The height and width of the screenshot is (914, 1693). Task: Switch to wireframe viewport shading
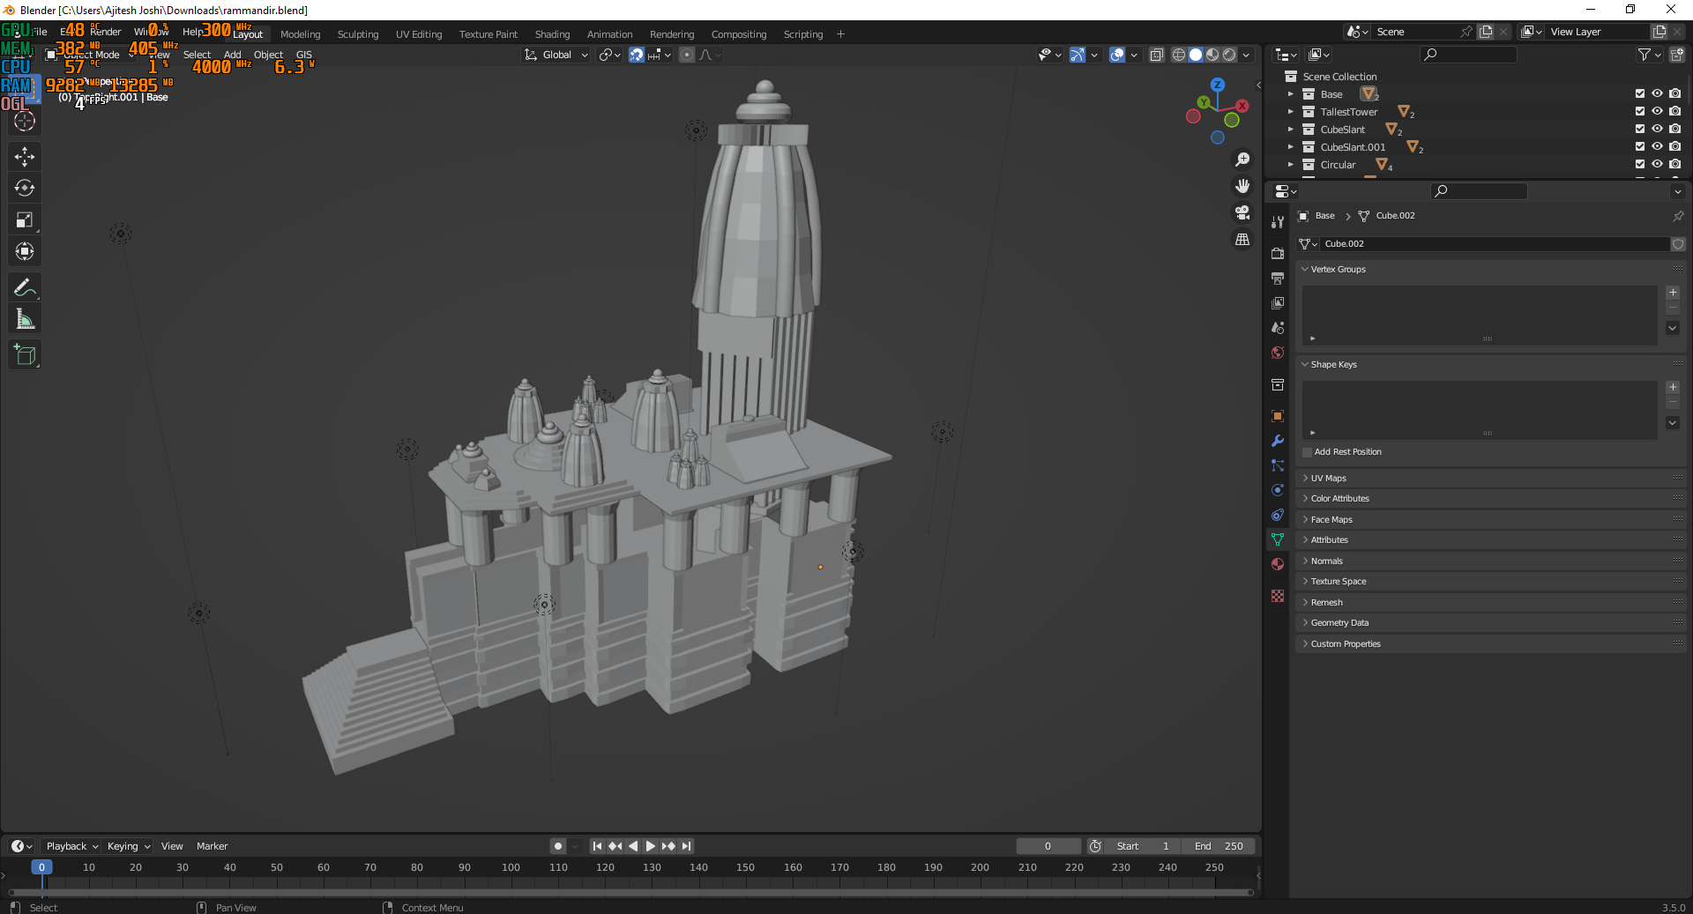click(x=1179, y=55)
